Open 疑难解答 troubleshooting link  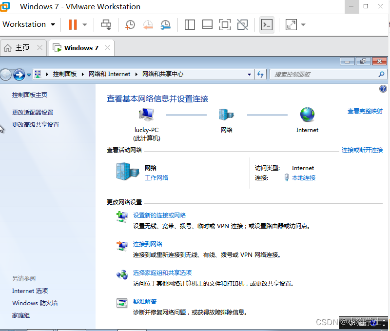tap(145, 302)
